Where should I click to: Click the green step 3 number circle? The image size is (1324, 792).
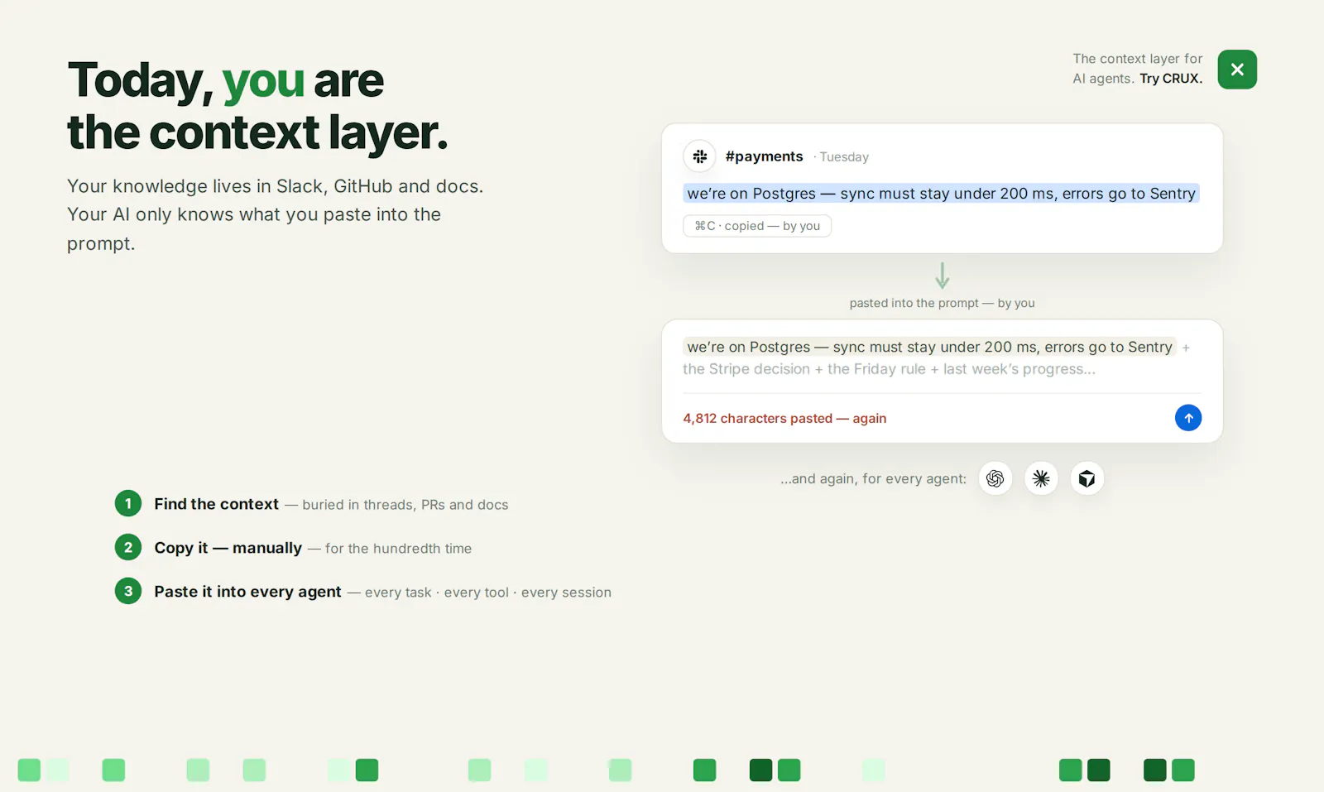pos(128,591)
